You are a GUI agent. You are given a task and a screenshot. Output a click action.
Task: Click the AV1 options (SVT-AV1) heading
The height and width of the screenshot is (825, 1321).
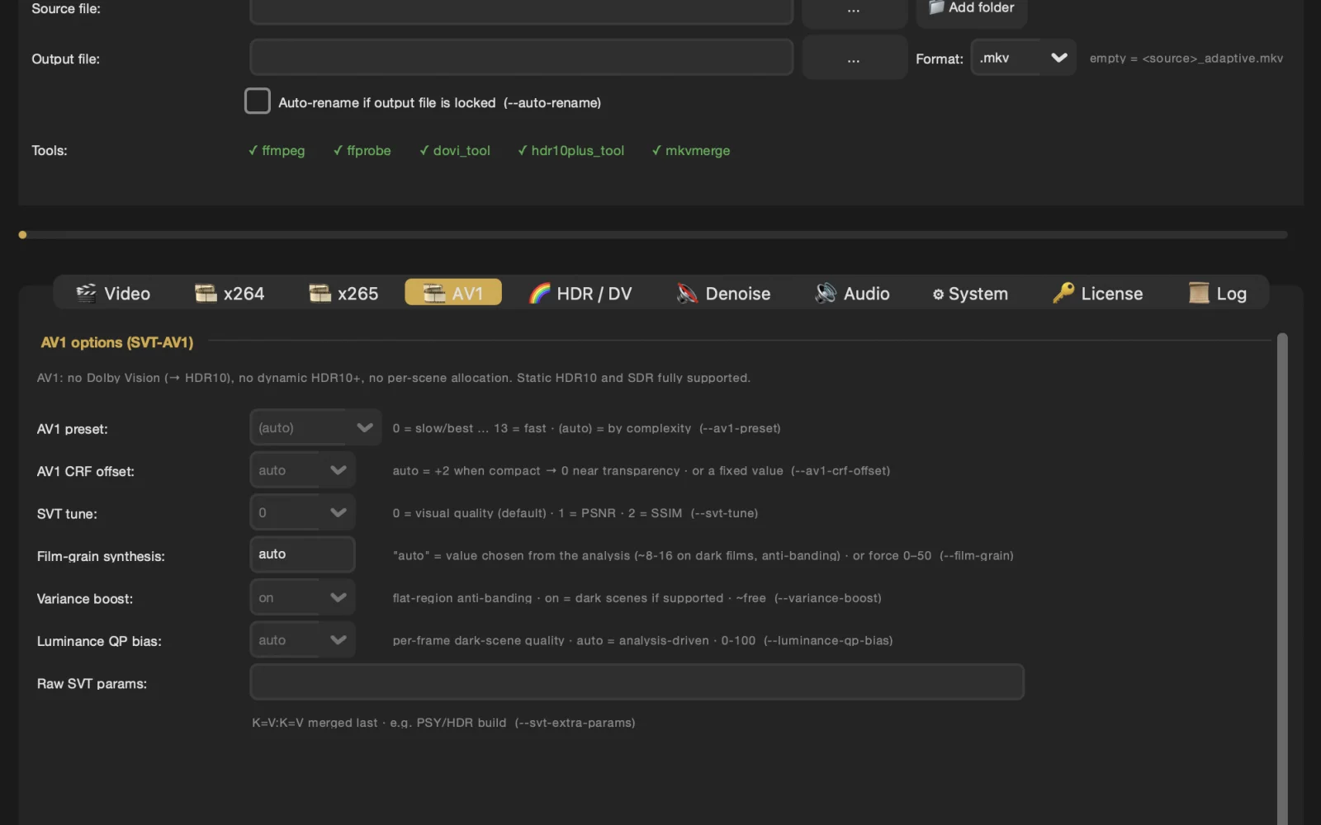point(117,342)
